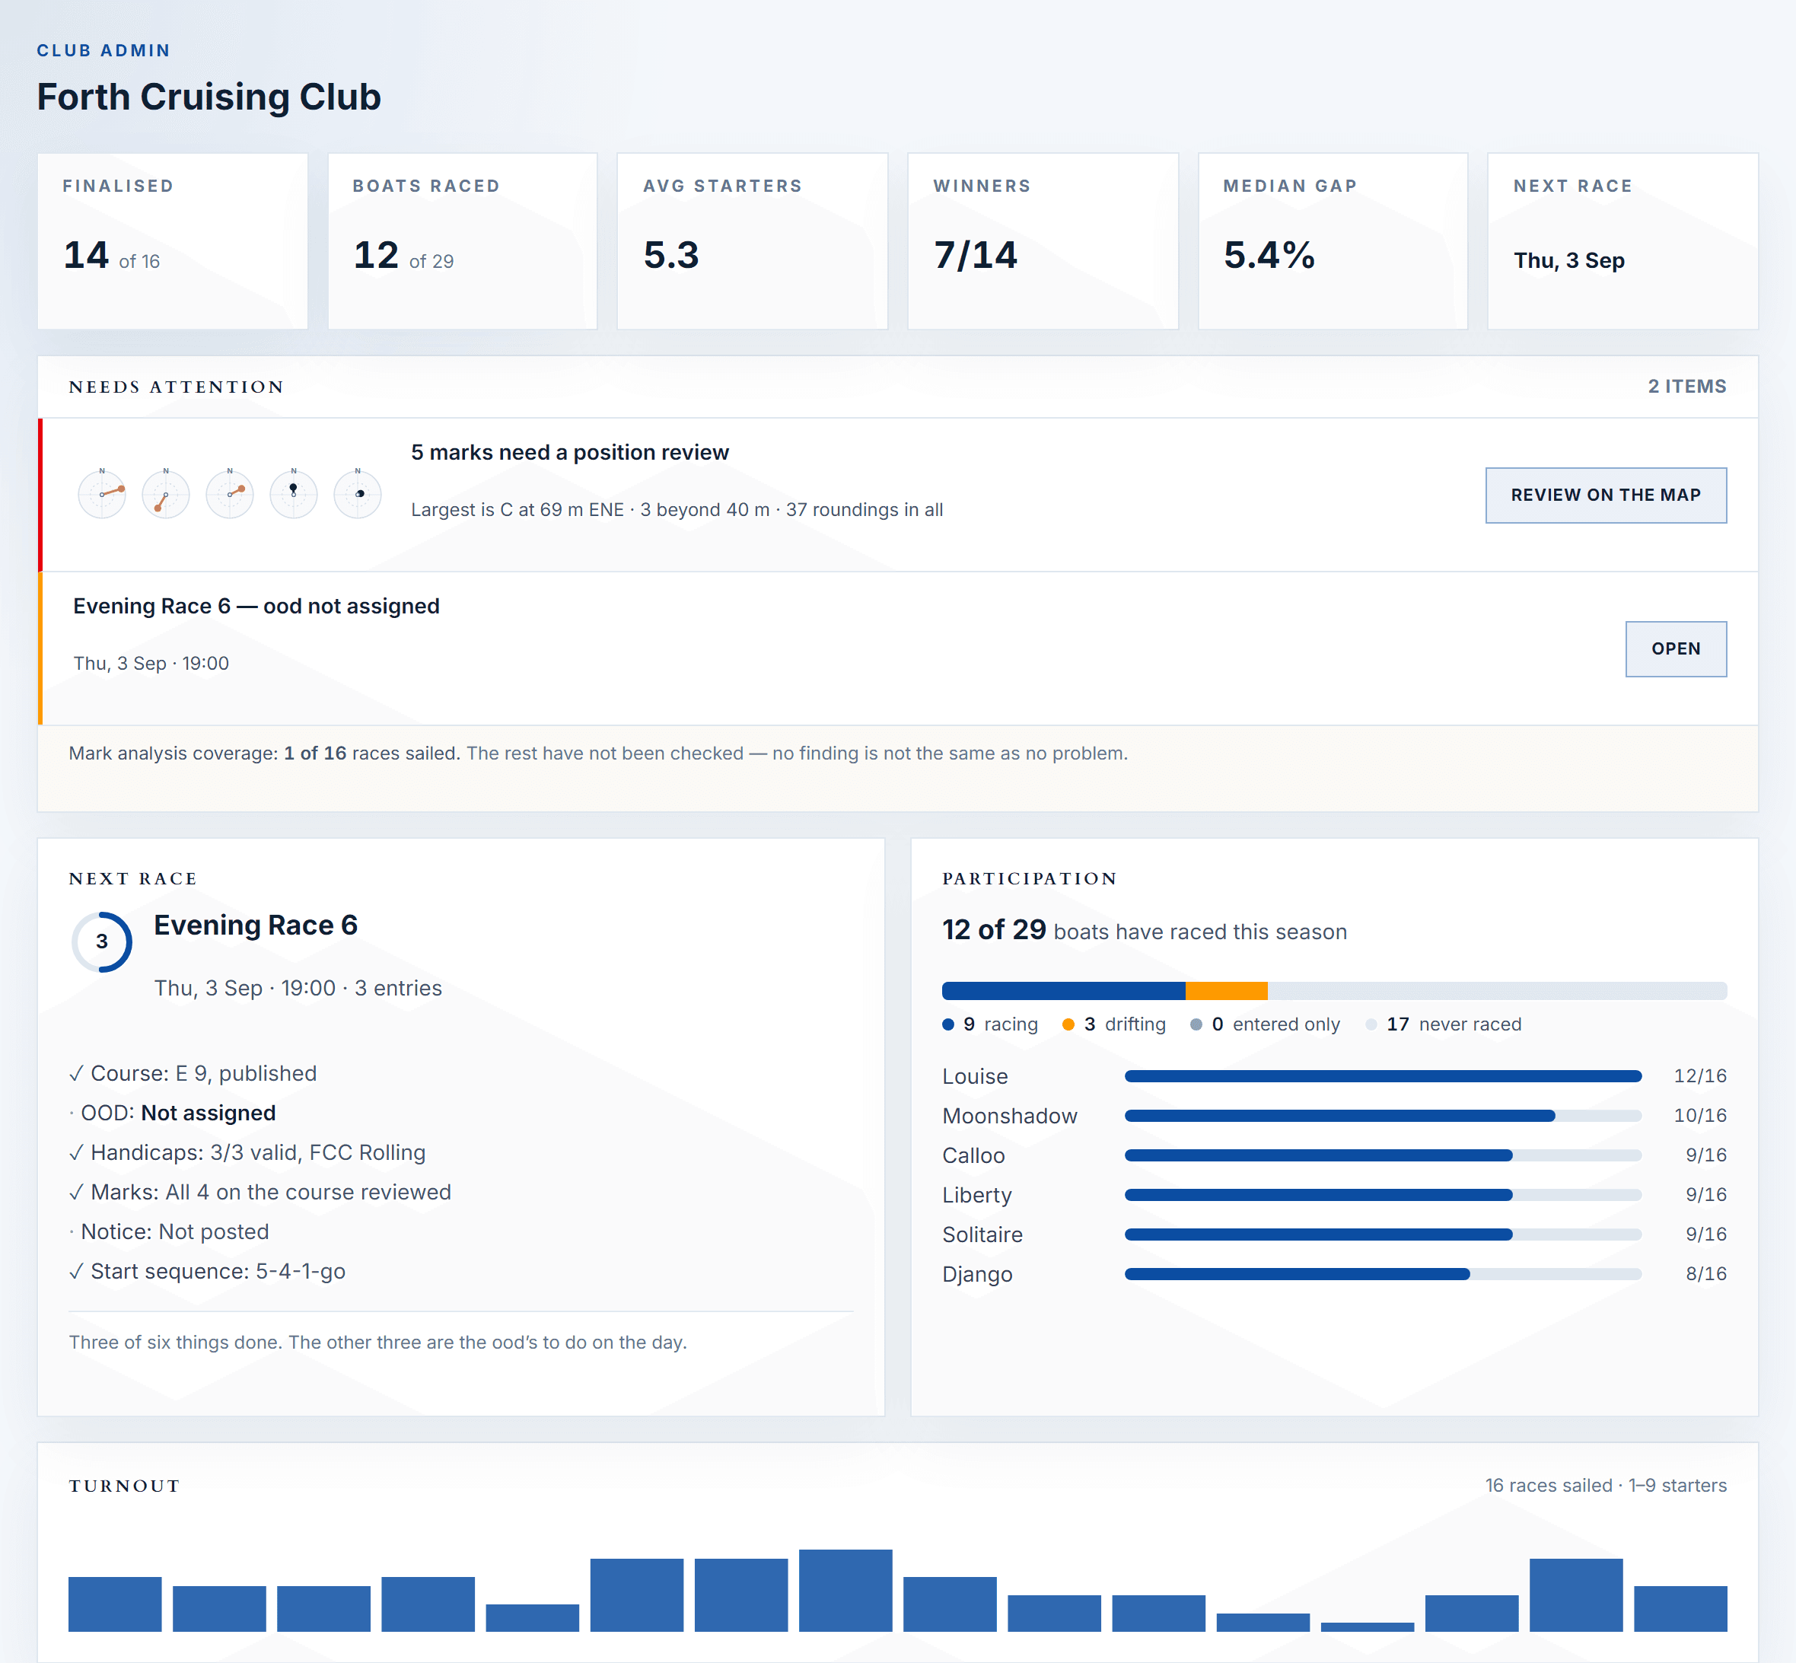The height and width of the screenshot is (1663, 1796).
Task: Click blue racing segment of participation bar
Action: (x=1064, y=991)
